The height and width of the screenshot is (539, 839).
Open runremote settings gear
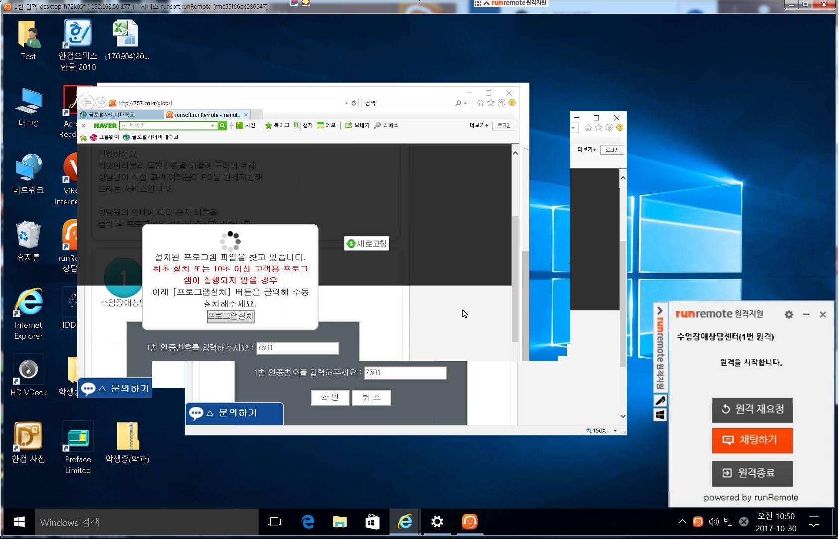790,315
